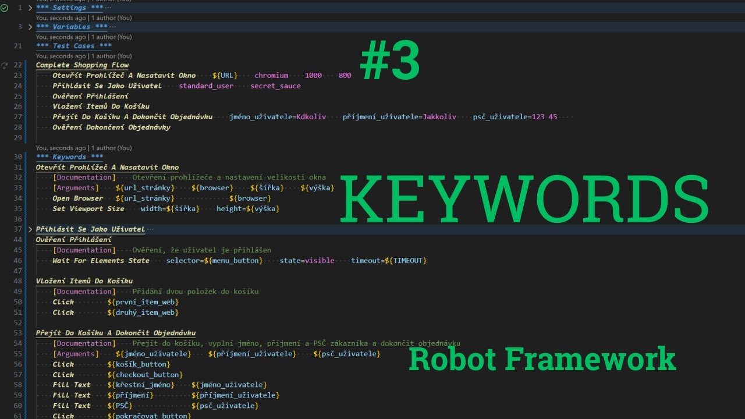Image resolution: width=745 pixels, height=419 pixels.
Task: Click selector=${menu_button} argument
Action: click(215, 261)
